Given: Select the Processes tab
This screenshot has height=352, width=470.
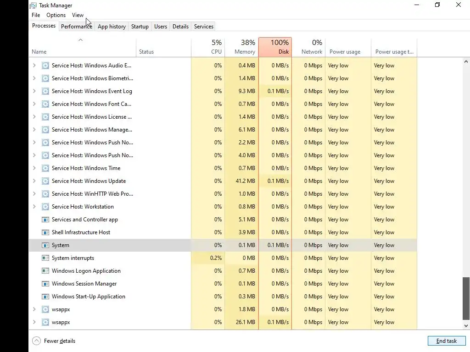Looking at the screenshot, I should (44, 26).
